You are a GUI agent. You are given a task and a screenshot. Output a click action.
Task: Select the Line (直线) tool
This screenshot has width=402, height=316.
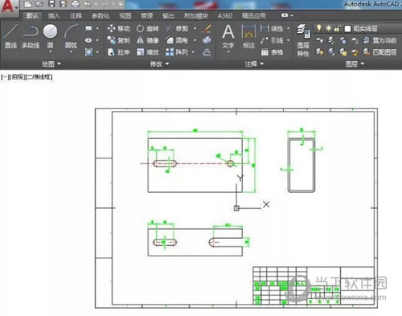[x=10, y=36]
